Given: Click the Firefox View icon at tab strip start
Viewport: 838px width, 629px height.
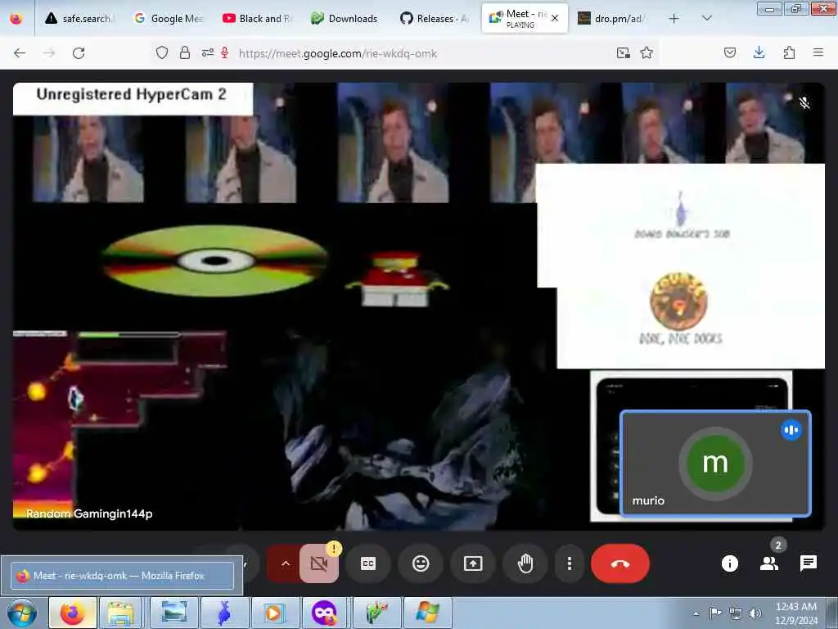Looking at the screenshot, I should point(16,19).
